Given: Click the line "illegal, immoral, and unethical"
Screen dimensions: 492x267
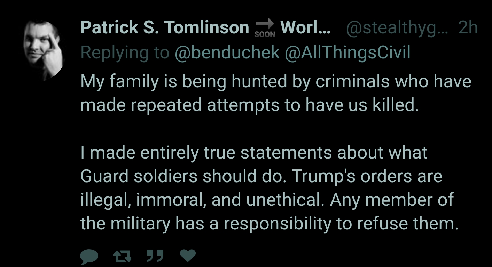Looking at the screenshot, I should pyautogui.click(x=267, y=200).
